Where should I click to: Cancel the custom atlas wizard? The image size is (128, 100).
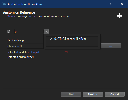point(115,94)
